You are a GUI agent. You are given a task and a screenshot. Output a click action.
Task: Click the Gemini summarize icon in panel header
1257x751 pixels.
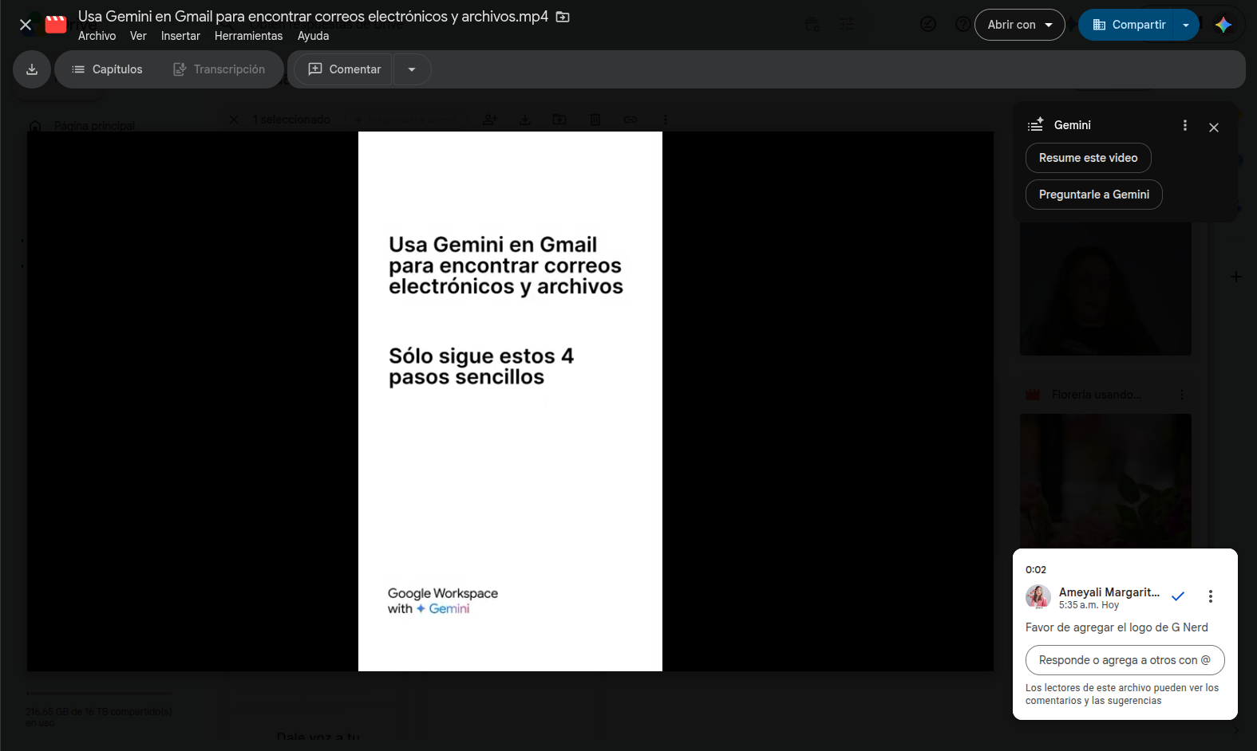point(1036,124)
